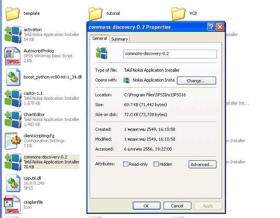Viewport: 280px width, 218px height.
Task: Click the '1,678 KB' size under castor-1.1
Action: [x=32, y=103]
